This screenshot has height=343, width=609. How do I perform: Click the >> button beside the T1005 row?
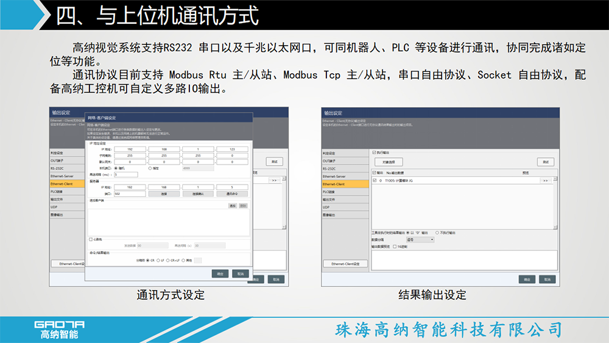pos(546,181)
